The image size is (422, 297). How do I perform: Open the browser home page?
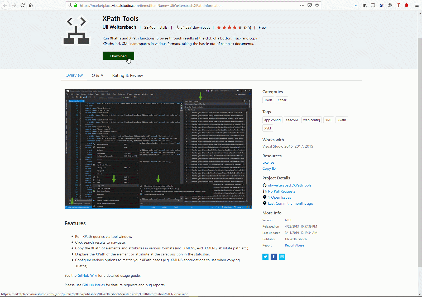[31, 5]
